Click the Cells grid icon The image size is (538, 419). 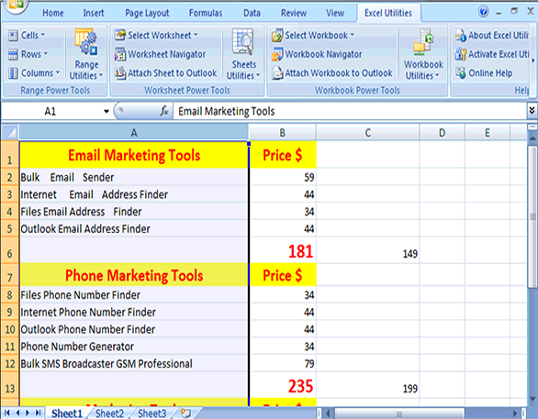pos(13,35)
